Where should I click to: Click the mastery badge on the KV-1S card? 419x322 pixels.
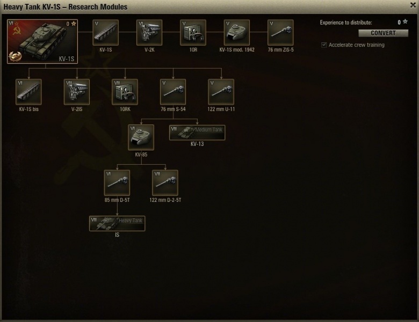pyautogui.click(x=15, y=56)
